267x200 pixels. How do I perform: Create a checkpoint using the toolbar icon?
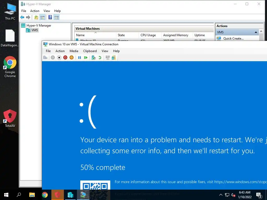click(x=94, y=58)
